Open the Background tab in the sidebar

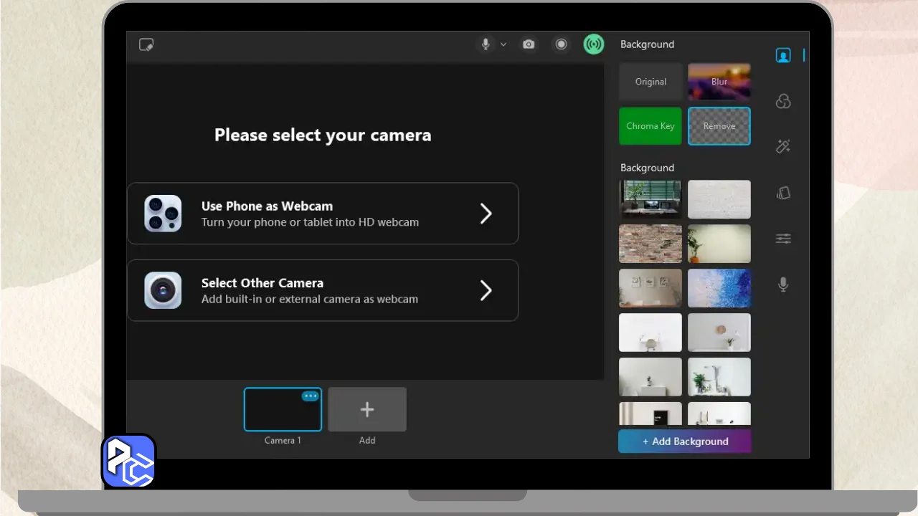[783, 55]
